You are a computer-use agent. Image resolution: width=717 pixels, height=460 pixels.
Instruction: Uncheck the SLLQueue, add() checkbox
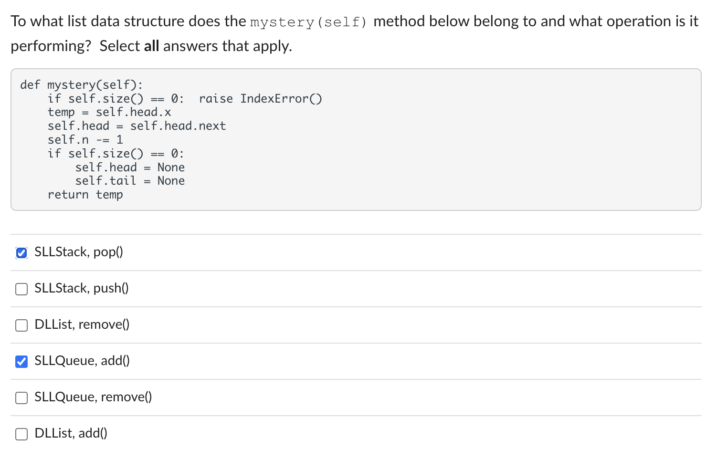[x=21, y=361]
